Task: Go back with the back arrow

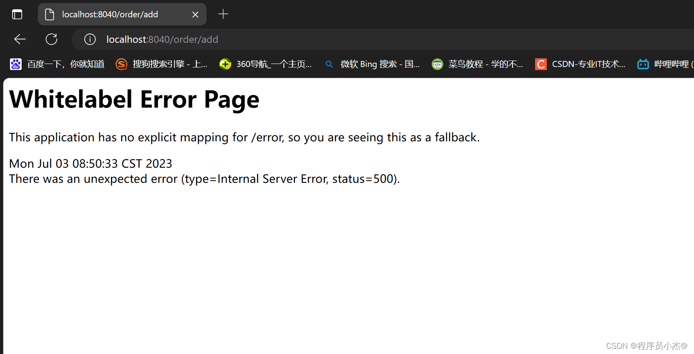Action: pyautogui.click(x=20, y=39)
